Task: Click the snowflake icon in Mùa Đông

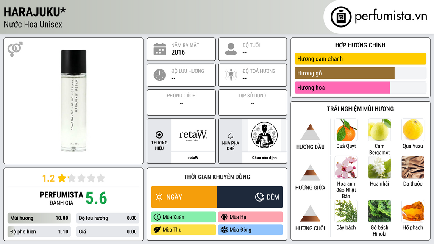Action: (224, 230)
